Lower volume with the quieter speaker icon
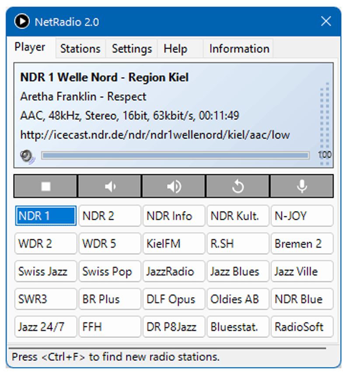The height and width of the screenshot is (373, 350). click(110, 186)
